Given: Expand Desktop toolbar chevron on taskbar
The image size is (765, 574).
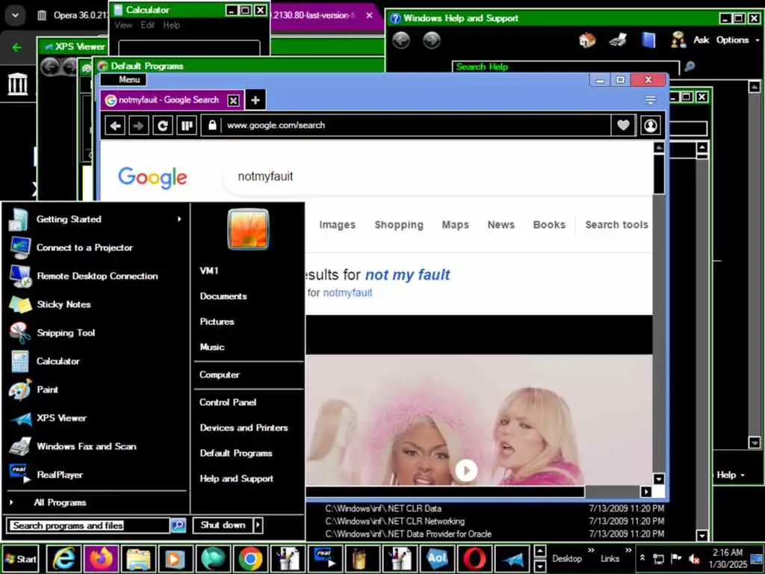Looking at the screenshot, I should click(591, 551).
